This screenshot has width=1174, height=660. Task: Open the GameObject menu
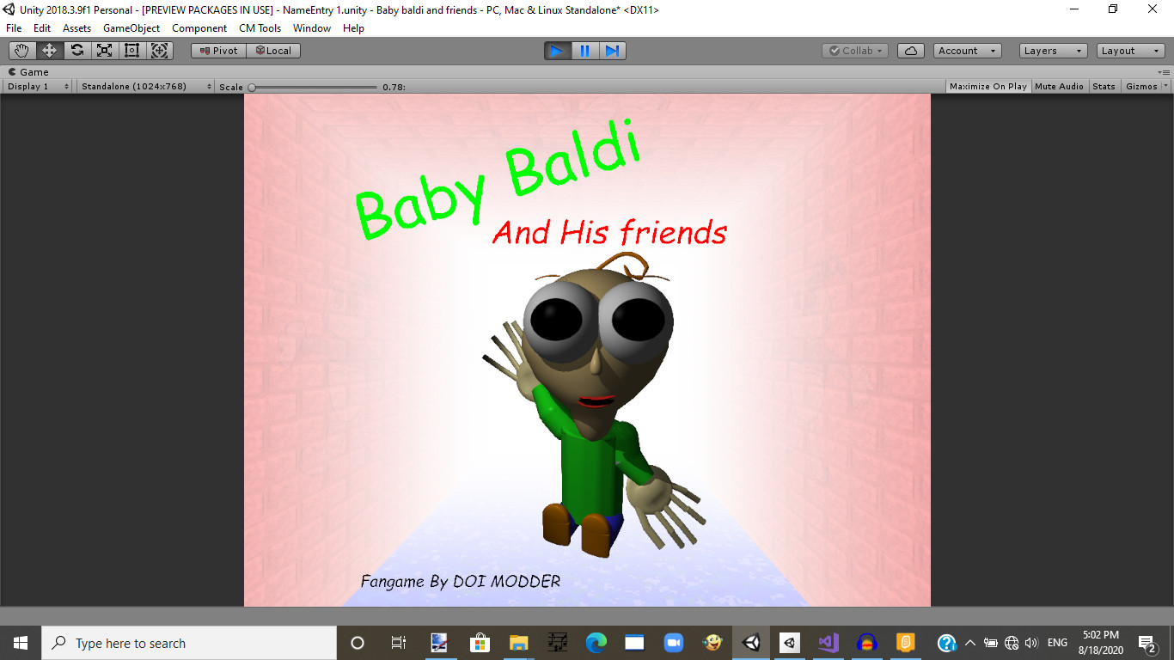click(x=131, y=27)
